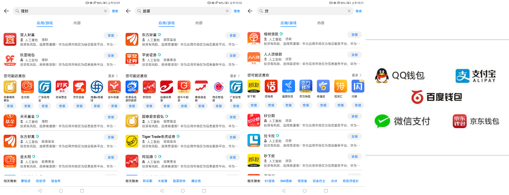509x195 pixels.
Task: Tap 海通e海通财 recommended app icon
Action: coord(97,87)
